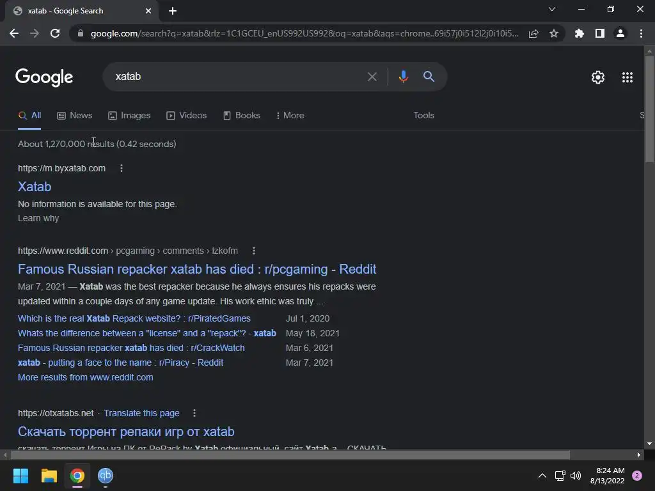The width and height of the screenshot is (655, 491).
Task: View site information via lock icon
Action: click(81, 33)
